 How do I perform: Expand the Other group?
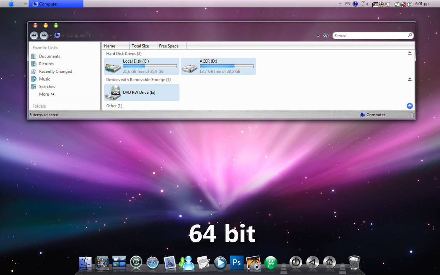409,105
